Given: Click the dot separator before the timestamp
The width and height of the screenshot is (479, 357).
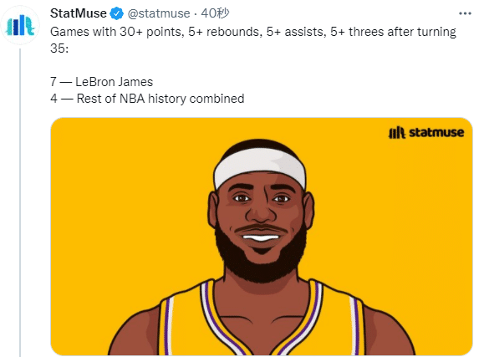Looking at the screenshot, I should coord(196,14).
